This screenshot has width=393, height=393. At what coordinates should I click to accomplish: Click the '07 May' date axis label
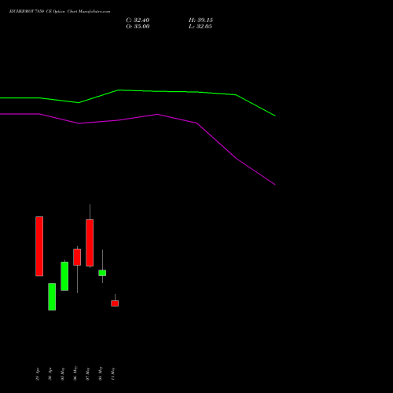(x=88, y=373)
